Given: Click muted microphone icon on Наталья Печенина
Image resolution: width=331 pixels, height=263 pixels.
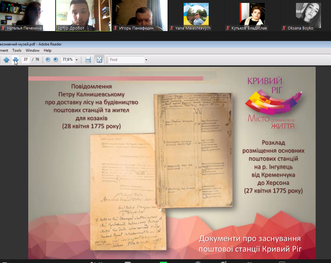Looking at the screenshot, I should (3, 28).
